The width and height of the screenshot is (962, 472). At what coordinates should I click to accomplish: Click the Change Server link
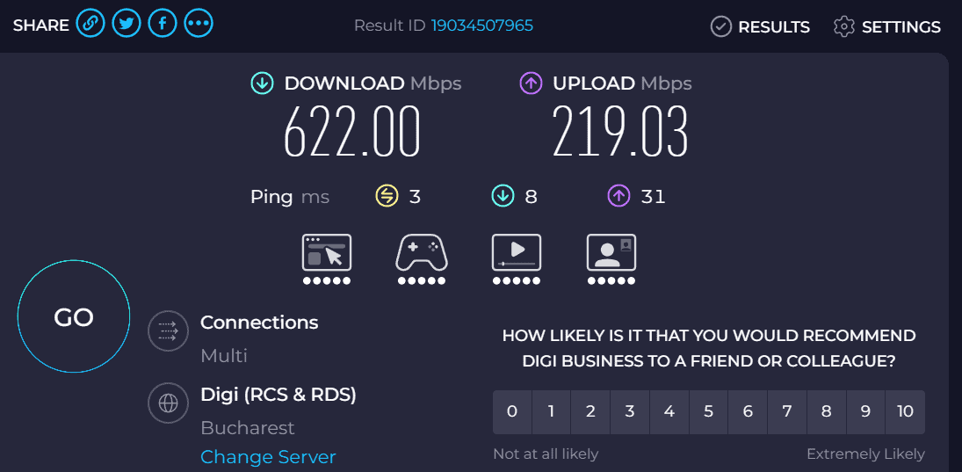[x=268, y=457]
